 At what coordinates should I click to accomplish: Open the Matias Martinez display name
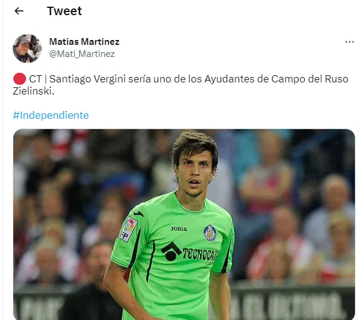pos(84,42)
